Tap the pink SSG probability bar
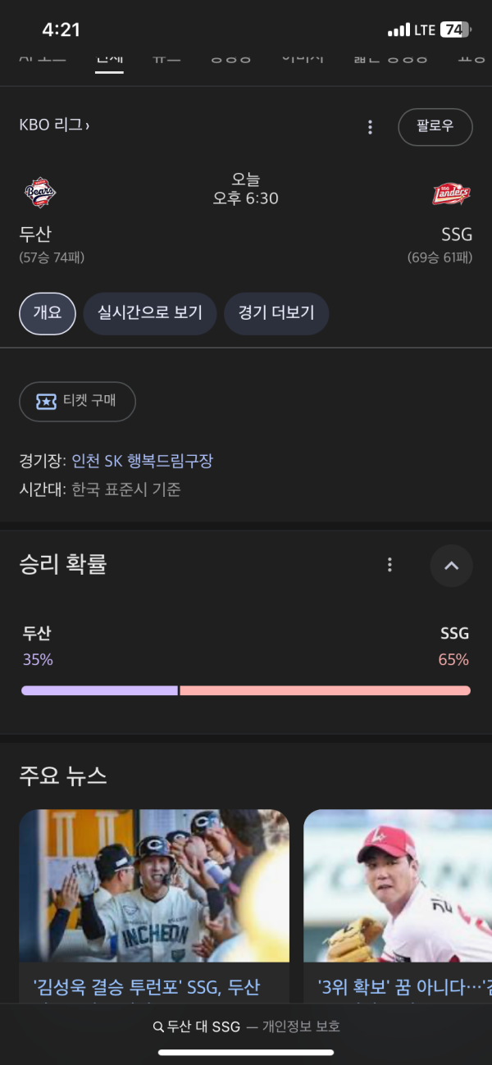The height and width of the screenshot is (1065, 492). pyautogui.click(x=325, y=690)
